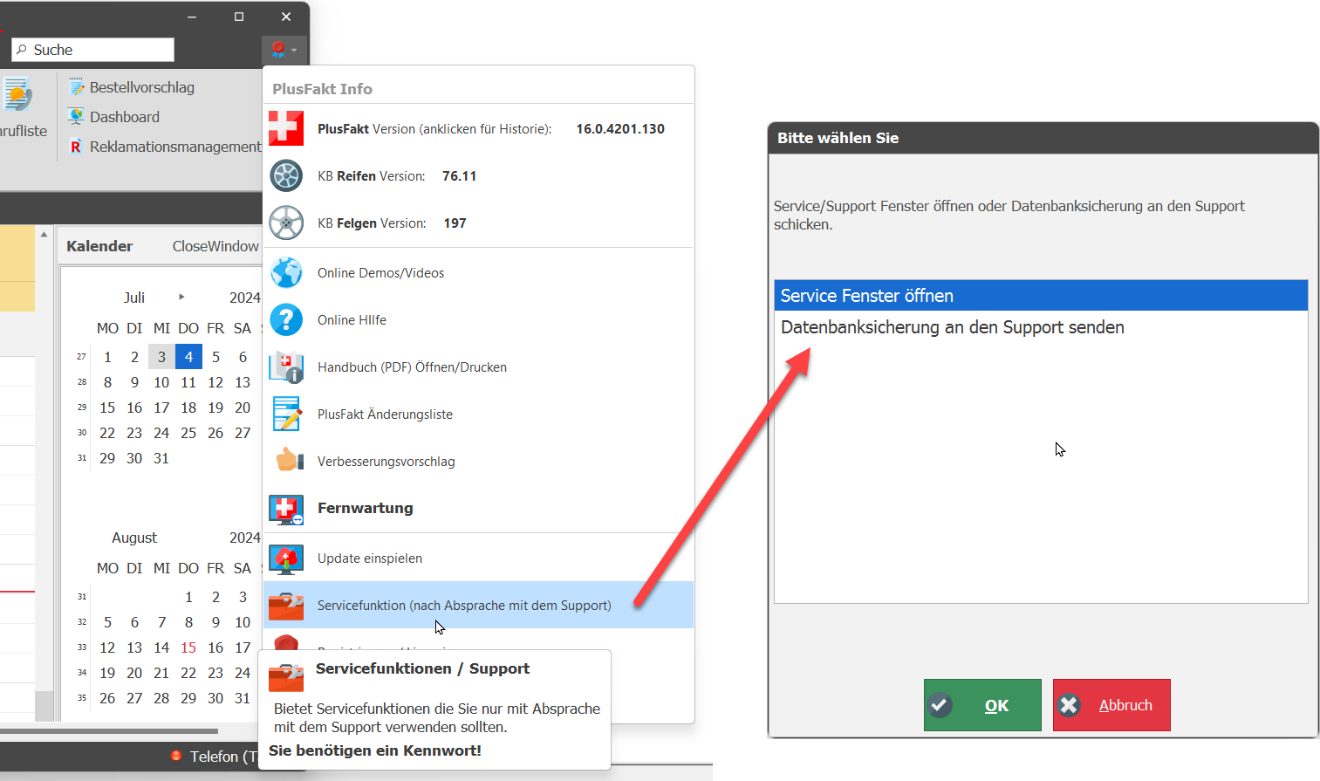Click the Servicefunktion toolbox icon in the menu
This screenshot has width=1320, height=781.
tap(286, 605)
